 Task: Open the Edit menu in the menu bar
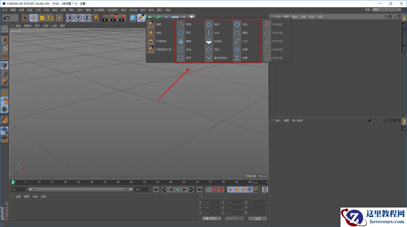[13, 10]
